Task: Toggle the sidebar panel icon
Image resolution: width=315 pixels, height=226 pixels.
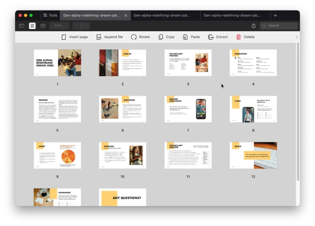Action: pos(21,26)
